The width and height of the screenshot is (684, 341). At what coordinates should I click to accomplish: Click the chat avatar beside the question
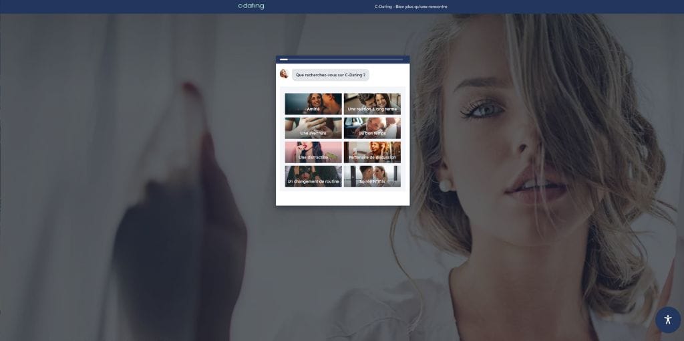[284, 74]
